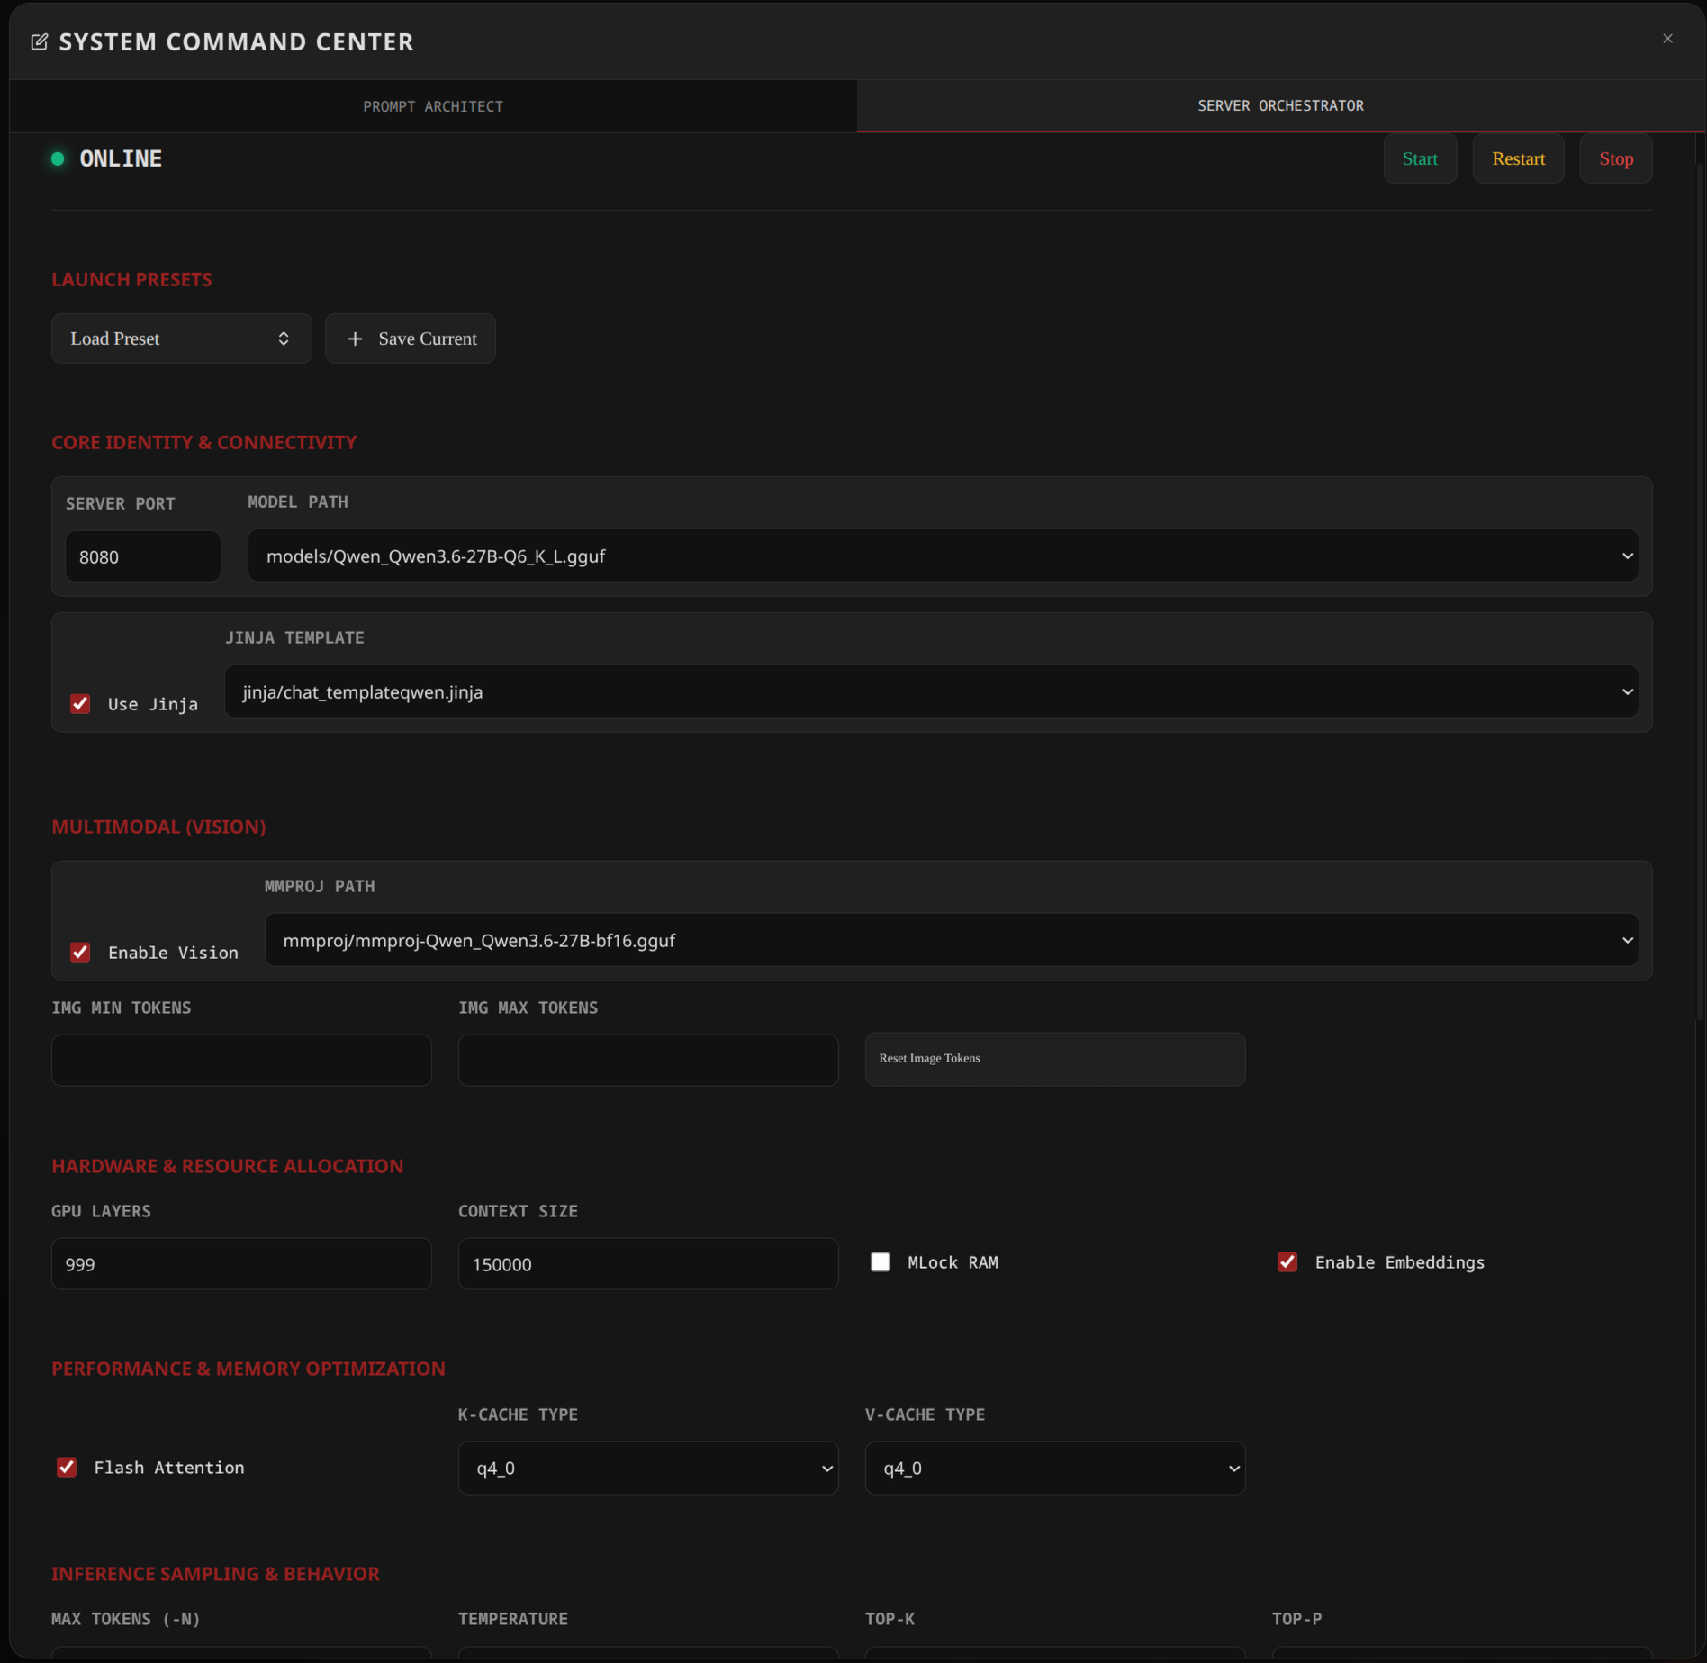Click the Reset Image Tokens button

[1055, 1059]
